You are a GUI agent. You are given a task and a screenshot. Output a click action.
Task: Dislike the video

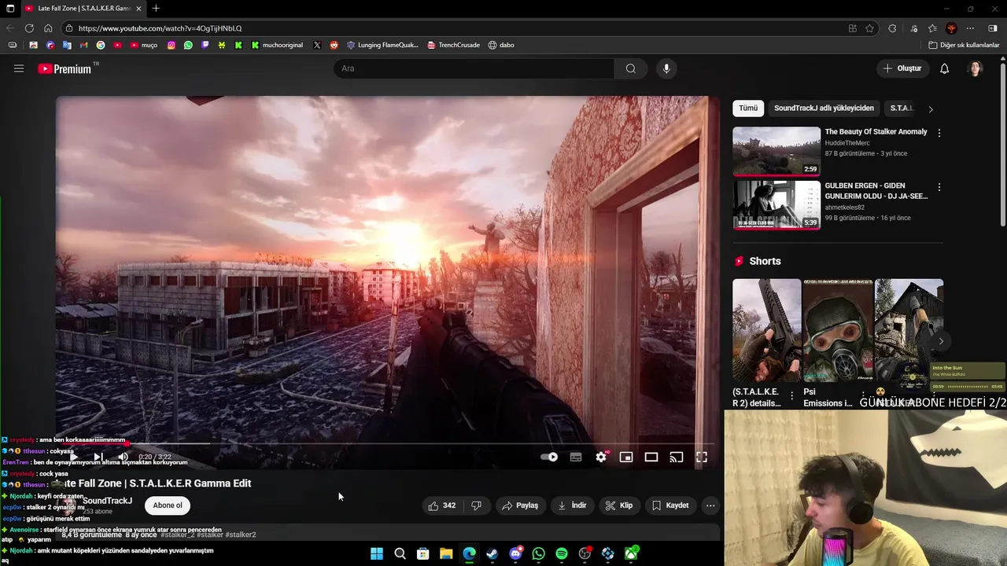click(x=476, y=505)
